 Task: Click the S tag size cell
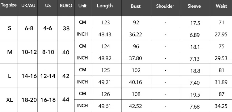(x=10, y=28)
